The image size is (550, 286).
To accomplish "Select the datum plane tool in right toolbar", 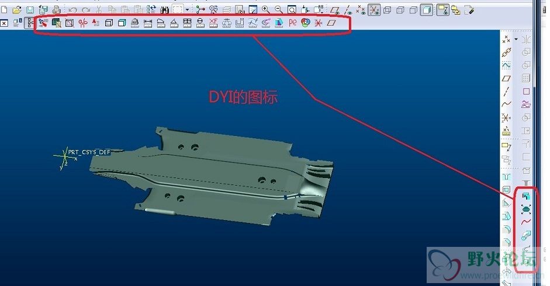I will pyautogui.click(x=506, y=78).
